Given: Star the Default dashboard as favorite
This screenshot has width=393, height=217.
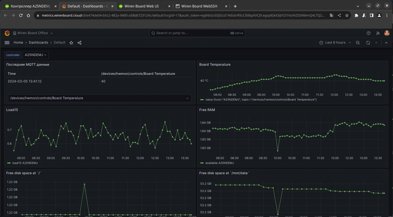Looking at the screenshot, I should click(x=71, y=43).
